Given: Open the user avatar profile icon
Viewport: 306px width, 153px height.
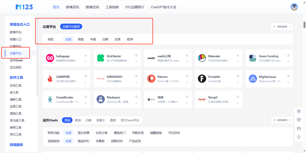Looking at the screenshot, I should 294,7.
